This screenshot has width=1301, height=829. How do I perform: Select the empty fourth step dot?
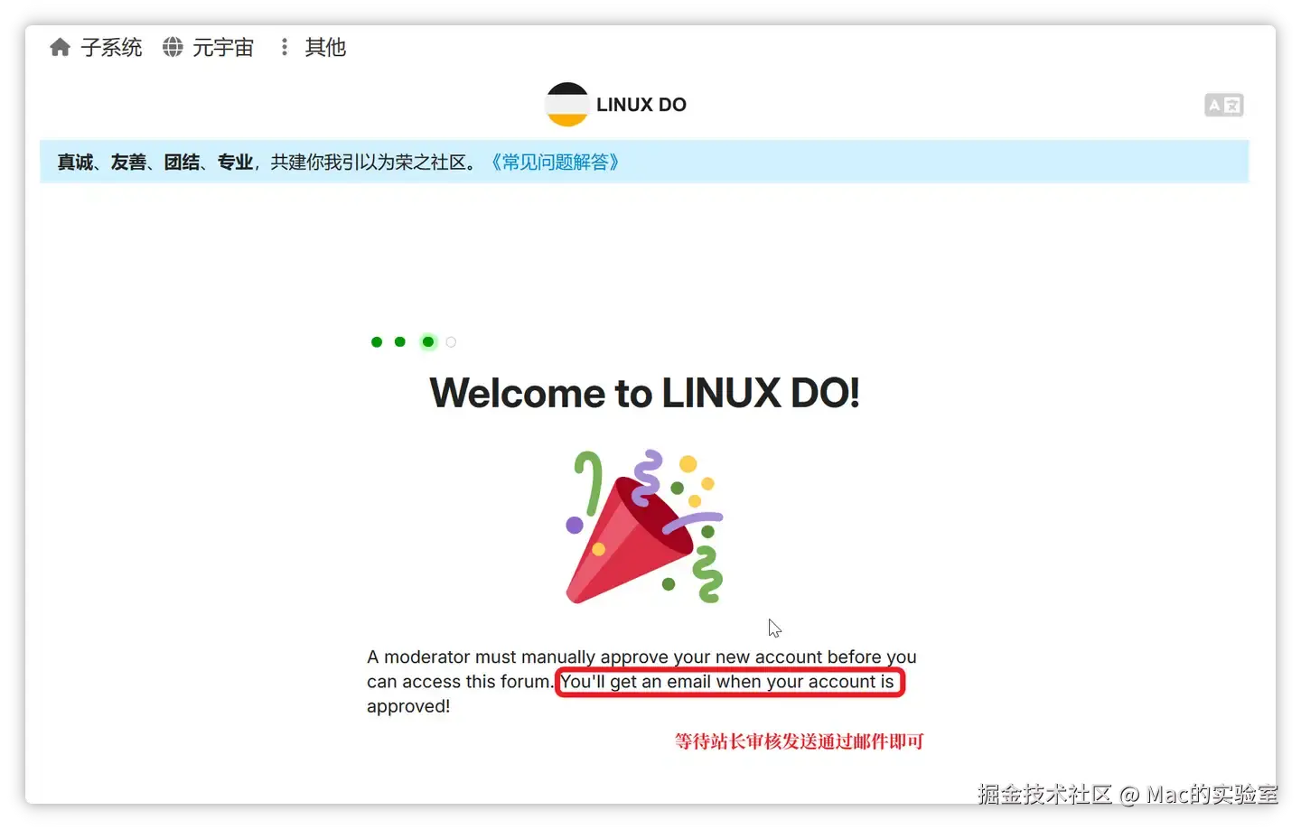[x=451, y=342]
